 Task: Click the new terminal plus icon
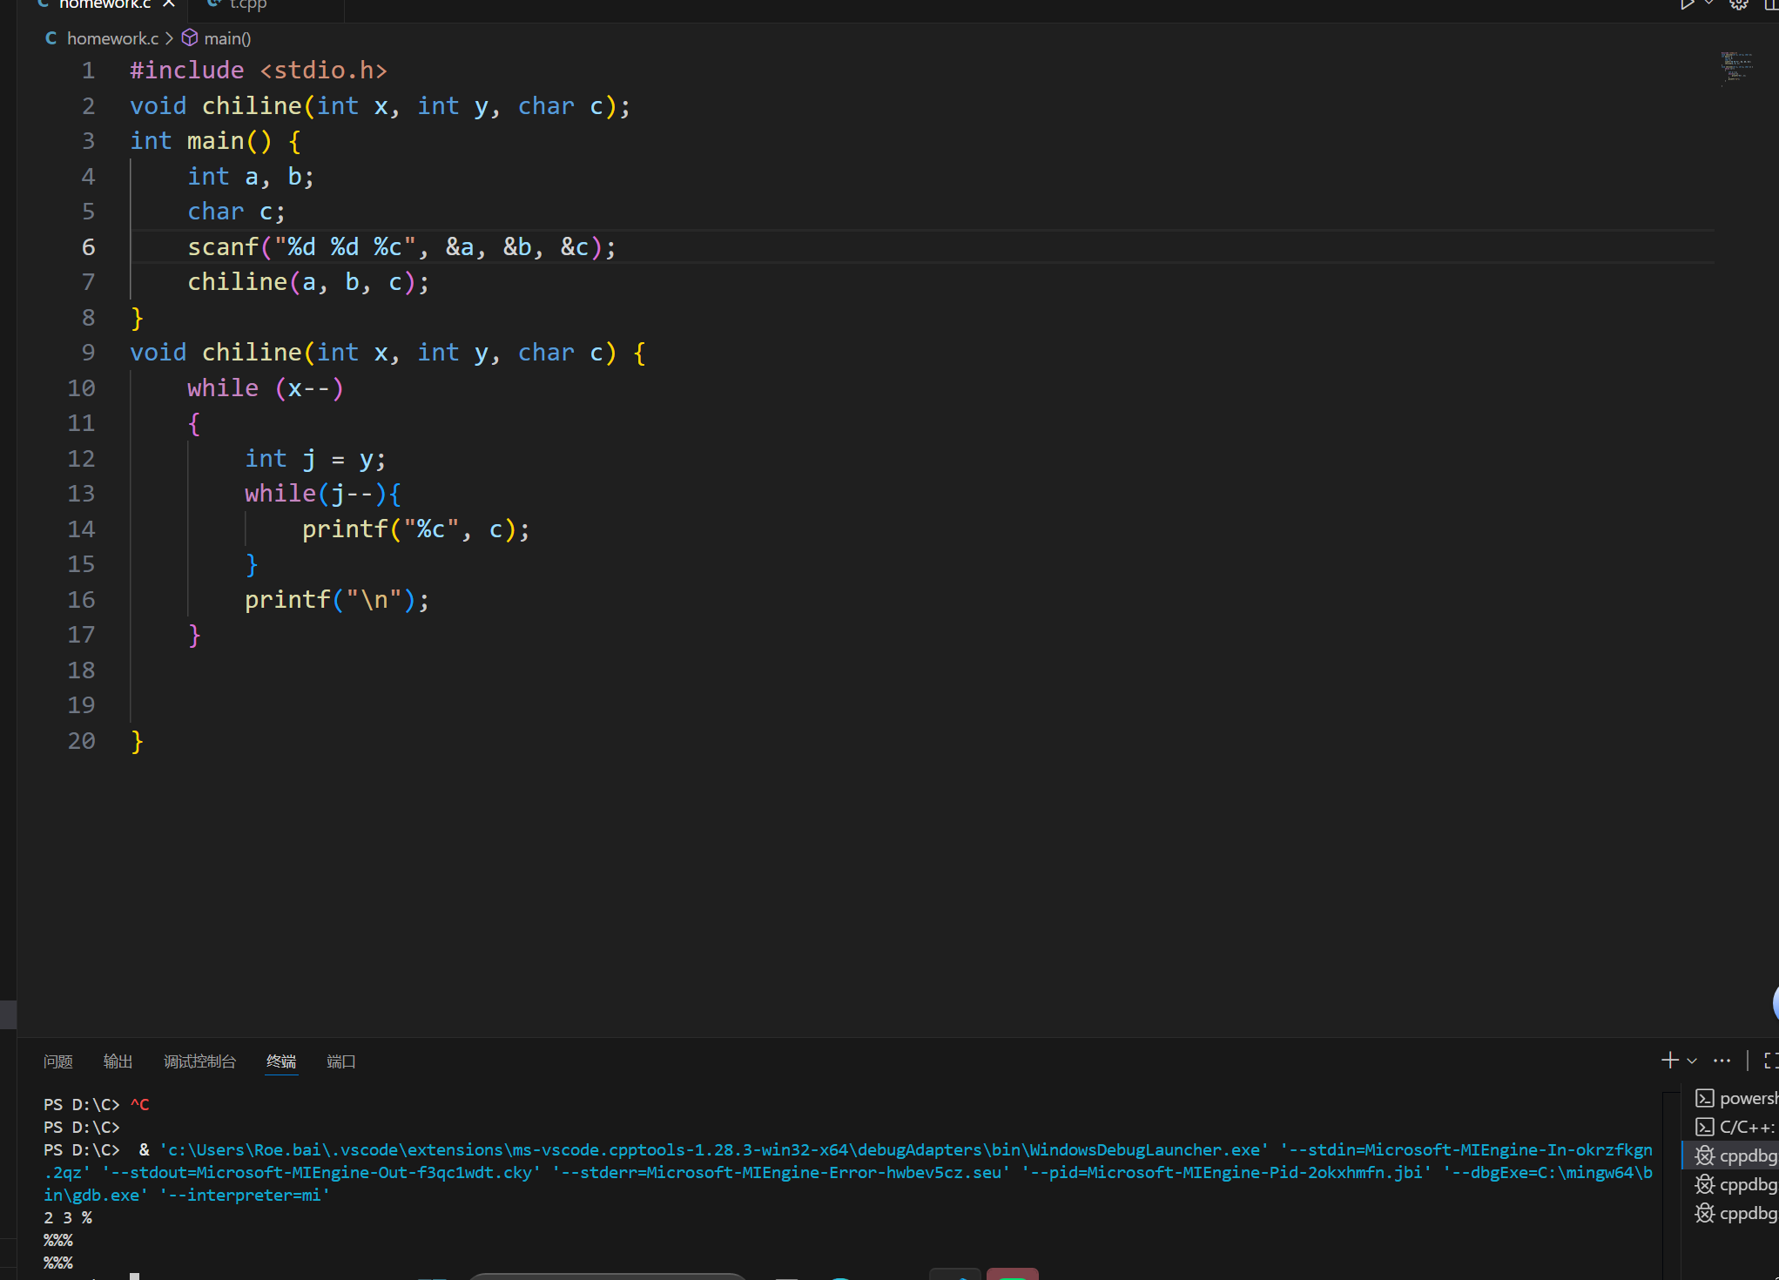click(1669, 1061)
